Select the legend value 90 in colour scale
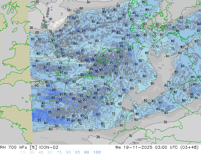Image resolution: width=201 pixels, height=155 pixels. tap(68, 152)
